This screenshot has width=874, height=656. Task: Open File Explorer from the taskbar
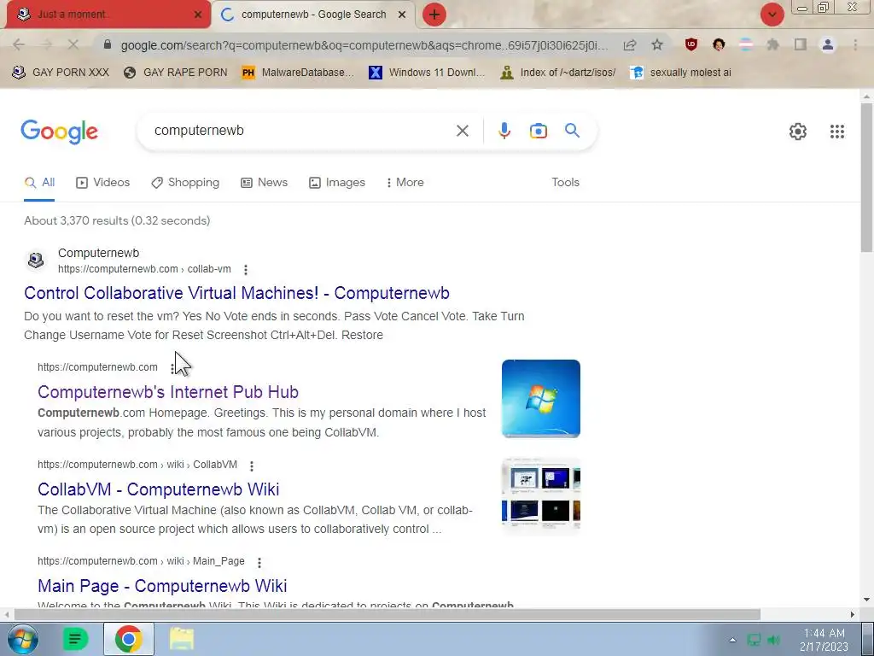(182, 639)
